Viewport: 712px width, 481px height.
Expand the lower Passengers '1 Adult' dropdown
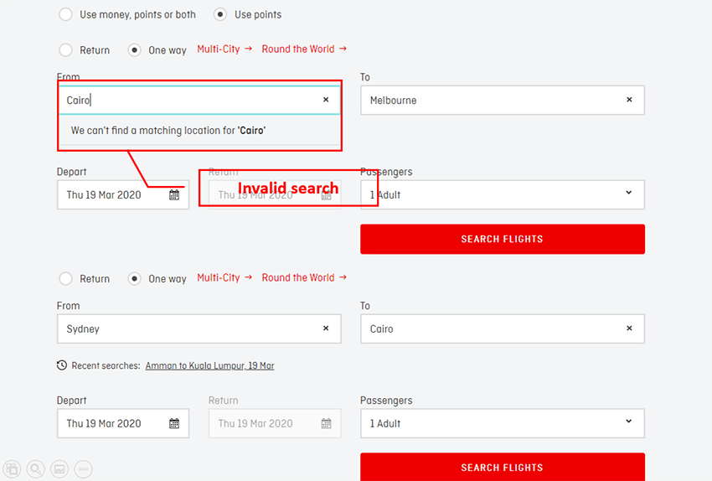tap(502, 423)
